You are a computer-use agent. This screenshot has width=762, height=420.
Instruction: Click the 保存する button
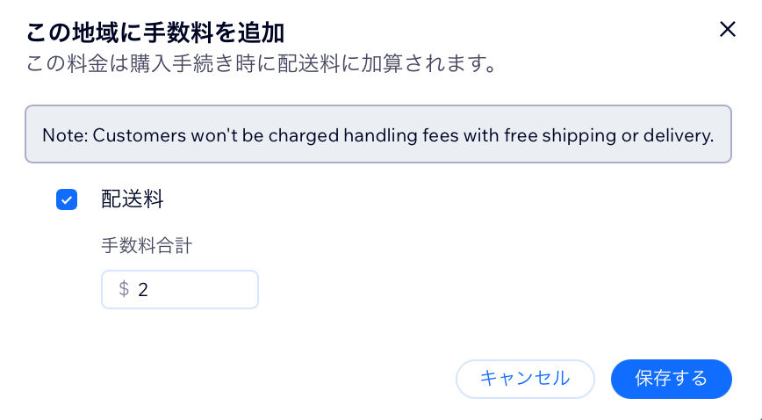[x=671, y=379]
